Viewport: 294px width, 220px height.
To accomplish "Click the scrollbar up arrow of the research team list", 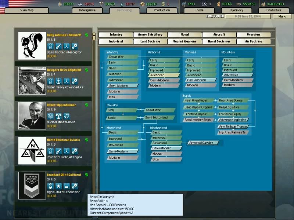I will 94,34.
